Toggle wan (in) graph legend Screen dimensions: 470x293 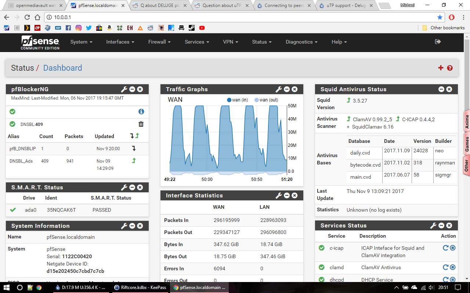238,100
